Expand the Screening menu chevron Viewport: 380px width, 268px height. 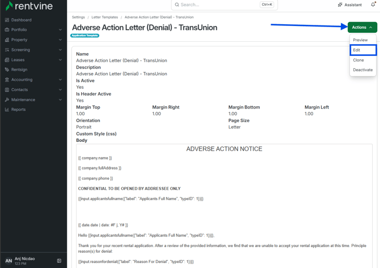60,50
